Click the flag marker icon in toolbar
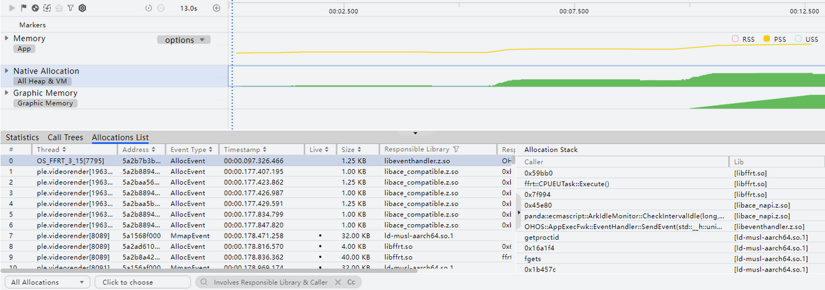 (x=24, y=8)
